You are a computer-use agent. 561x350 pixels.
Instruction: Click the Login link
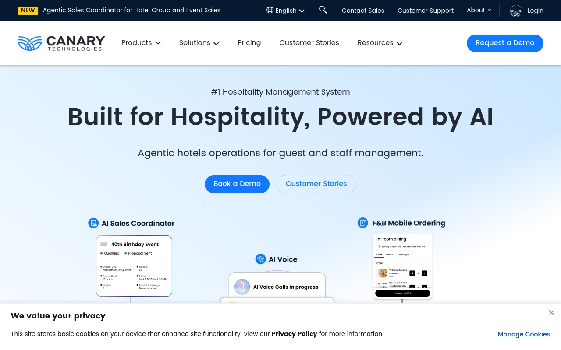(535, 10)
